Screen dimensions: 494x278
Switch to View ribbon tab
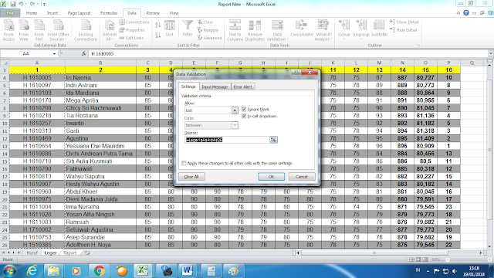(x=174, y=13)
